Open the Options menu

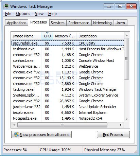point(23,14)
